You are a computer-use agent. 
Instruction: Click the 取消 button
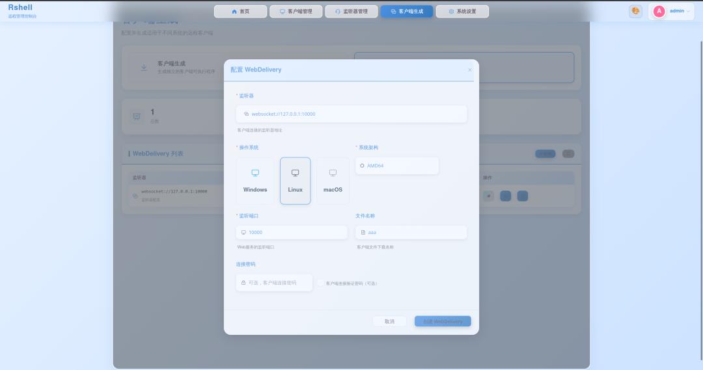pyautogui.click(x=390, y=321)
